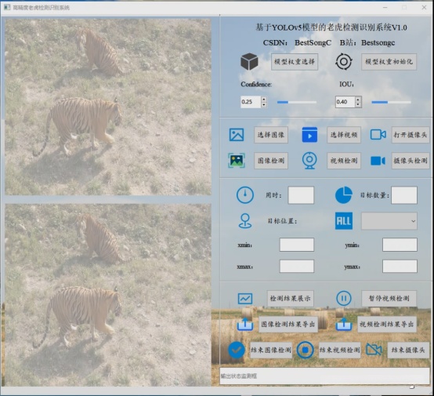Screen dimensions: 434x396
Task: Pause with 暂停视频检测 button
Action: pyautogui.click(x=389, y=299)
